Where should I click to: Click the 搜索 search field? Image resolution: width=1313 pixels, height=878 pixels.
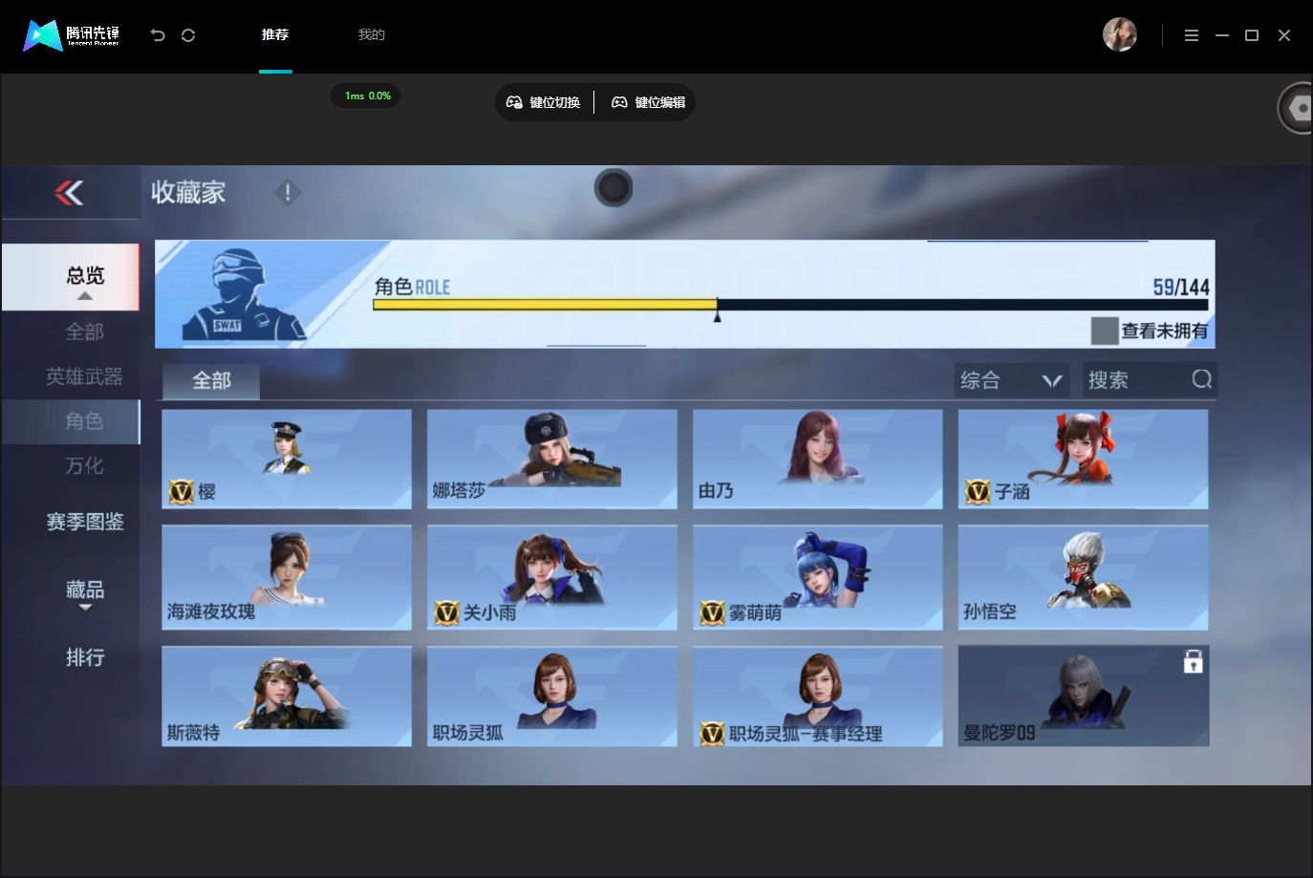pos(1150,380)
